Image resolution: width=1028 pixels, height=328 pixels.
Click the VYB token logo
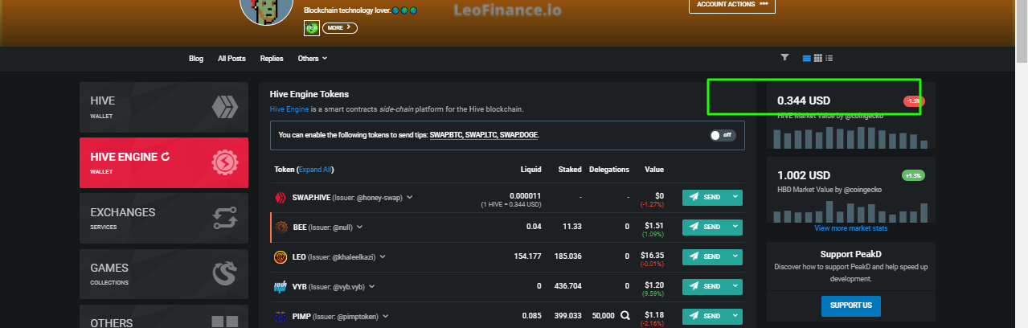click(x=281, y=286)
